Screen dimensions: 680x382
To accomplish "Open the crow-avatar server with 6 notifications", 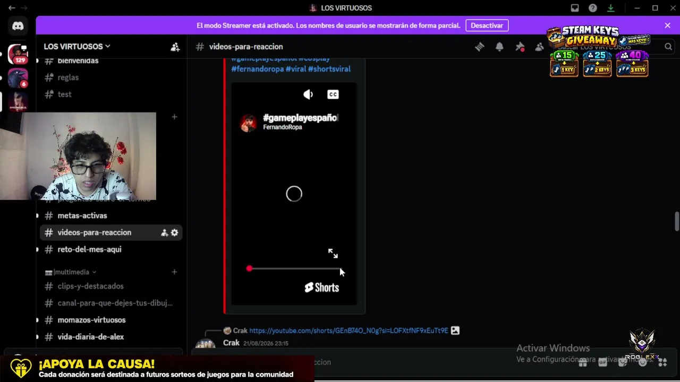I will 18,78.
